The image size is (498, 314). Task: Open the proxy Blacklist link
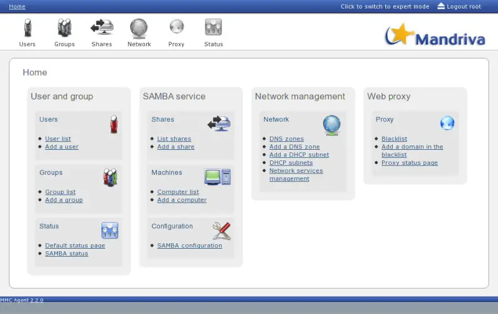(x=394, y=139)
